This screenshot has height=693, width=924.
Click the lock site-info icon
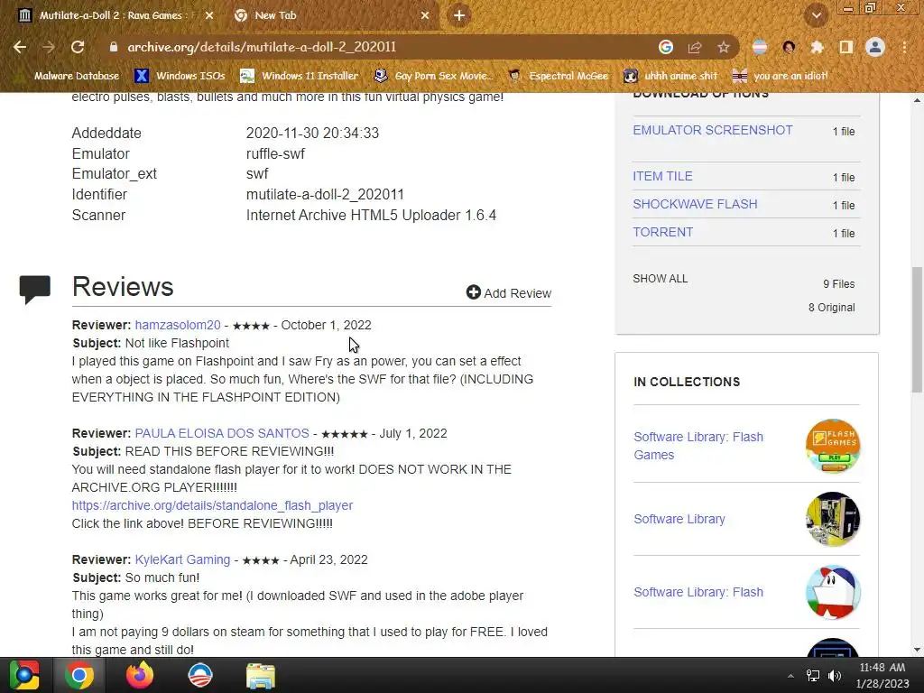113,47
